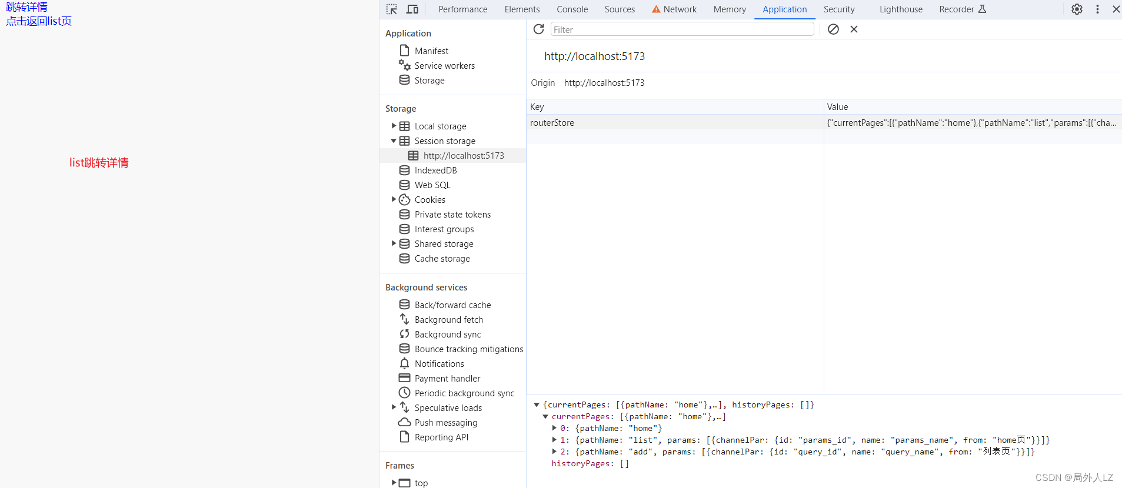Click the clear all storage icon
Viewport: 1122px width, 488px height.
click(833, 29)
